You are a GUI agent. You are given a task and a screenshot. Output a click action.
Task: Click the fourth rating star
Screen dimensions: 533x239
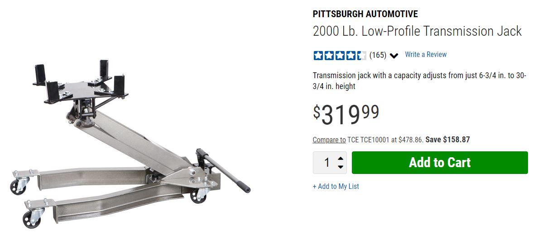(351, 56)
